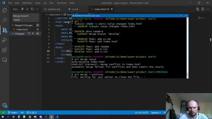Open the Go menu

(x=45, y=3)
